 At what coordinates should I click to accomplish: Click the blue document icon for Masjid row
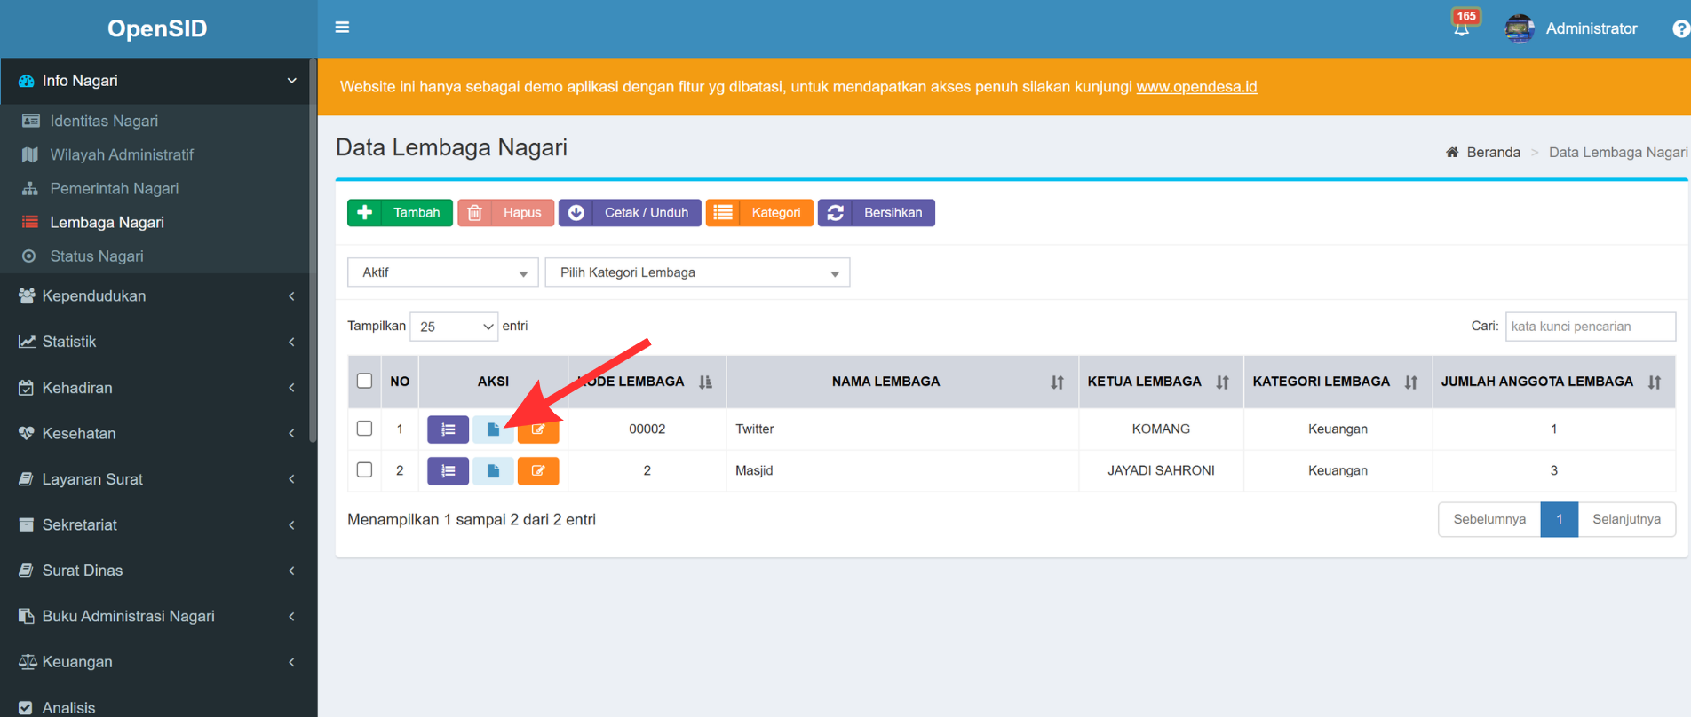click(x=493, y=471)
